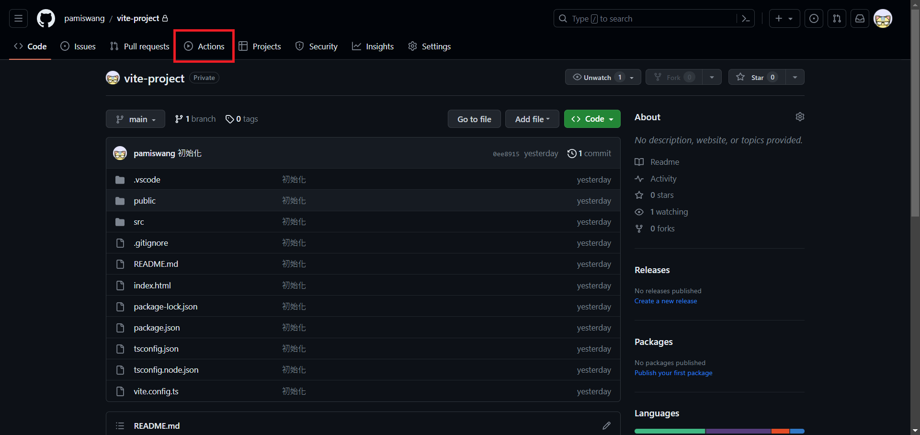This screenshot has width=920, height=435.
Task: Open the .gitignore file
Action: [151, 243]
